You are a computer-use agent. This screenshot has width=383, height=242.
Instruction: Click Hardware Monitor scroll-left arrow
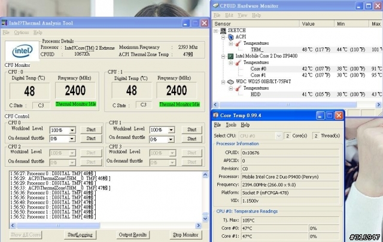pyautogui.click(x=215, y=105)
